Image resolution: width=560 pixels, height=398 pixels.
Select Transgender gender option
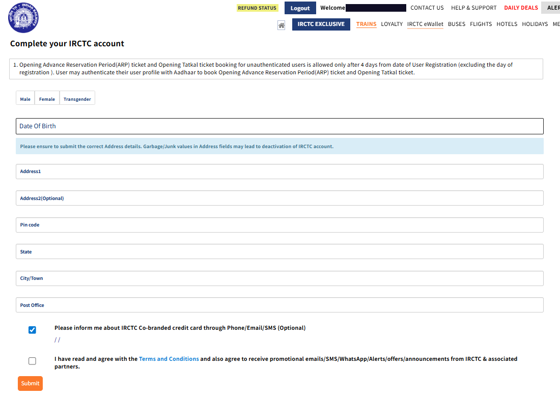[x=77, y=99]
